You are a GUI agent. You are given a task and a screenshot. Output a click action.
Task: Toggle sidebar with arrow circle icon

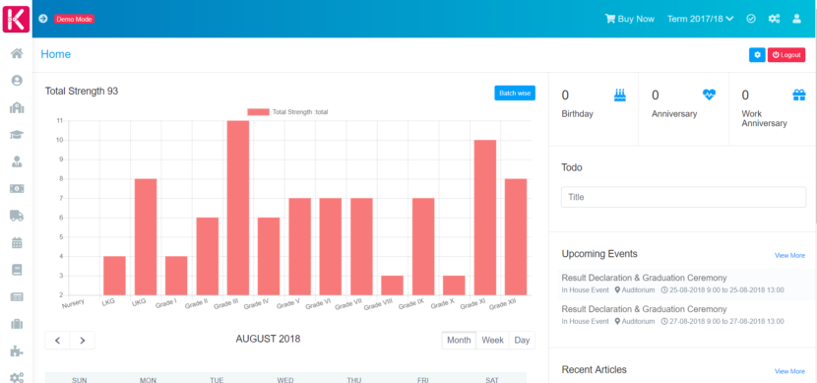point(43,19)
